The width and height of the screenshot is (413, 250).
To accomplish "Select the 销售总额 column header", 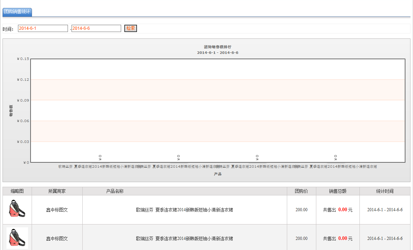I will pyautogui.click(x=338, y=191).
